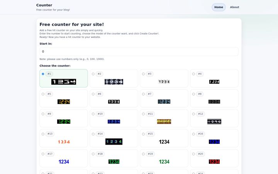Image resolution: width=278 pixels, height=174 pixels.
Task: Click the light blue LCD counter preview #7
Action: (x=164, y=102)
